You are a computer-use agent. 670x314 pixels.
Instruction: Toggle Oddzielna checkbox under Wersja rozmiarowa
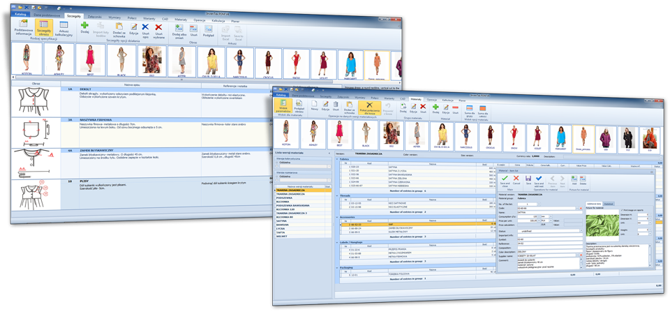click(277, 177)
